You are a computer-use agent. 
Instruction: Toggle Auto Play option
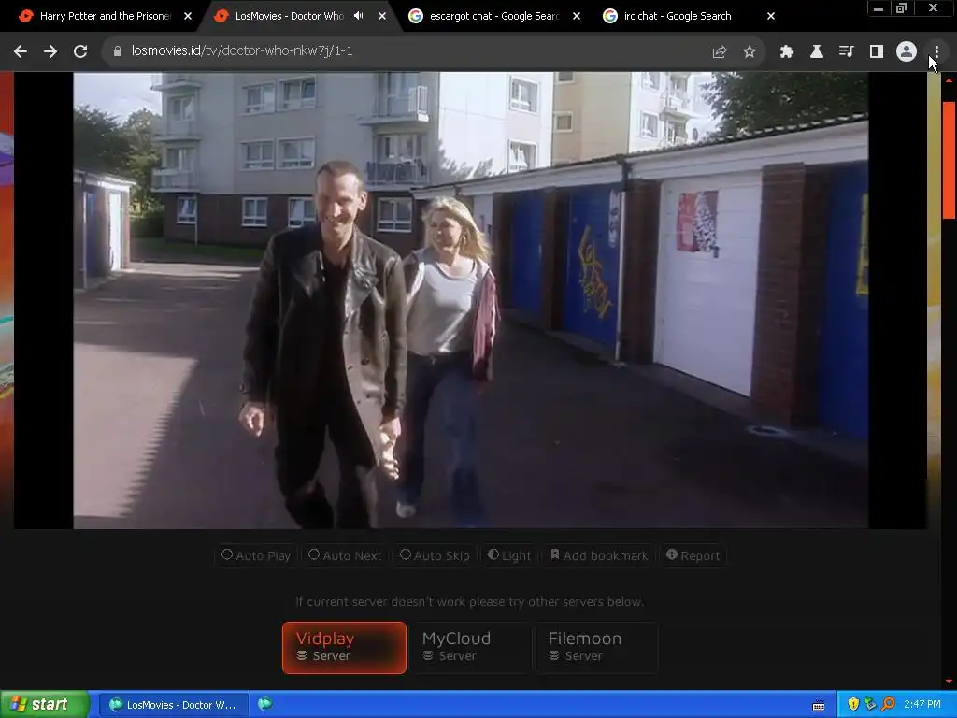click(256, 555)
